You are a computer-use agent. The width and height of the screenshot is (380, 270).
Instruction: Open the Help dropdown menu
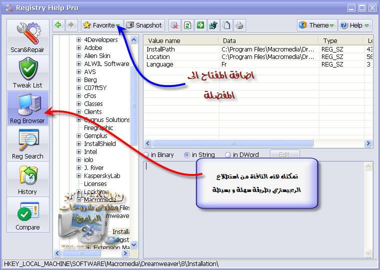coord(355,25)
